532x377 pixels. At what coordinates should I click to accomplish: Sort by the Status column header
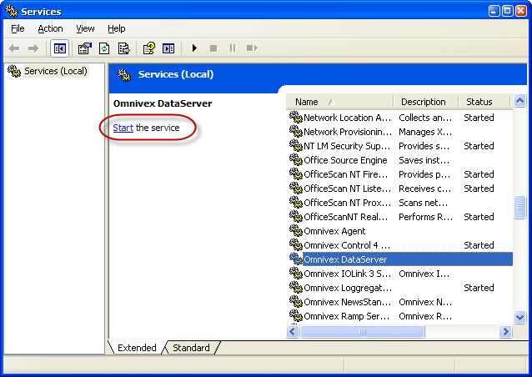point(484,102)
